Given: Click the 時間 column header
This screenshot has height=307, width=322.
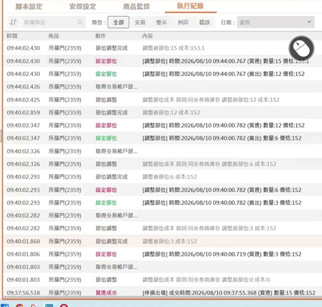Looking at the screenshot, I should point(12,36).
